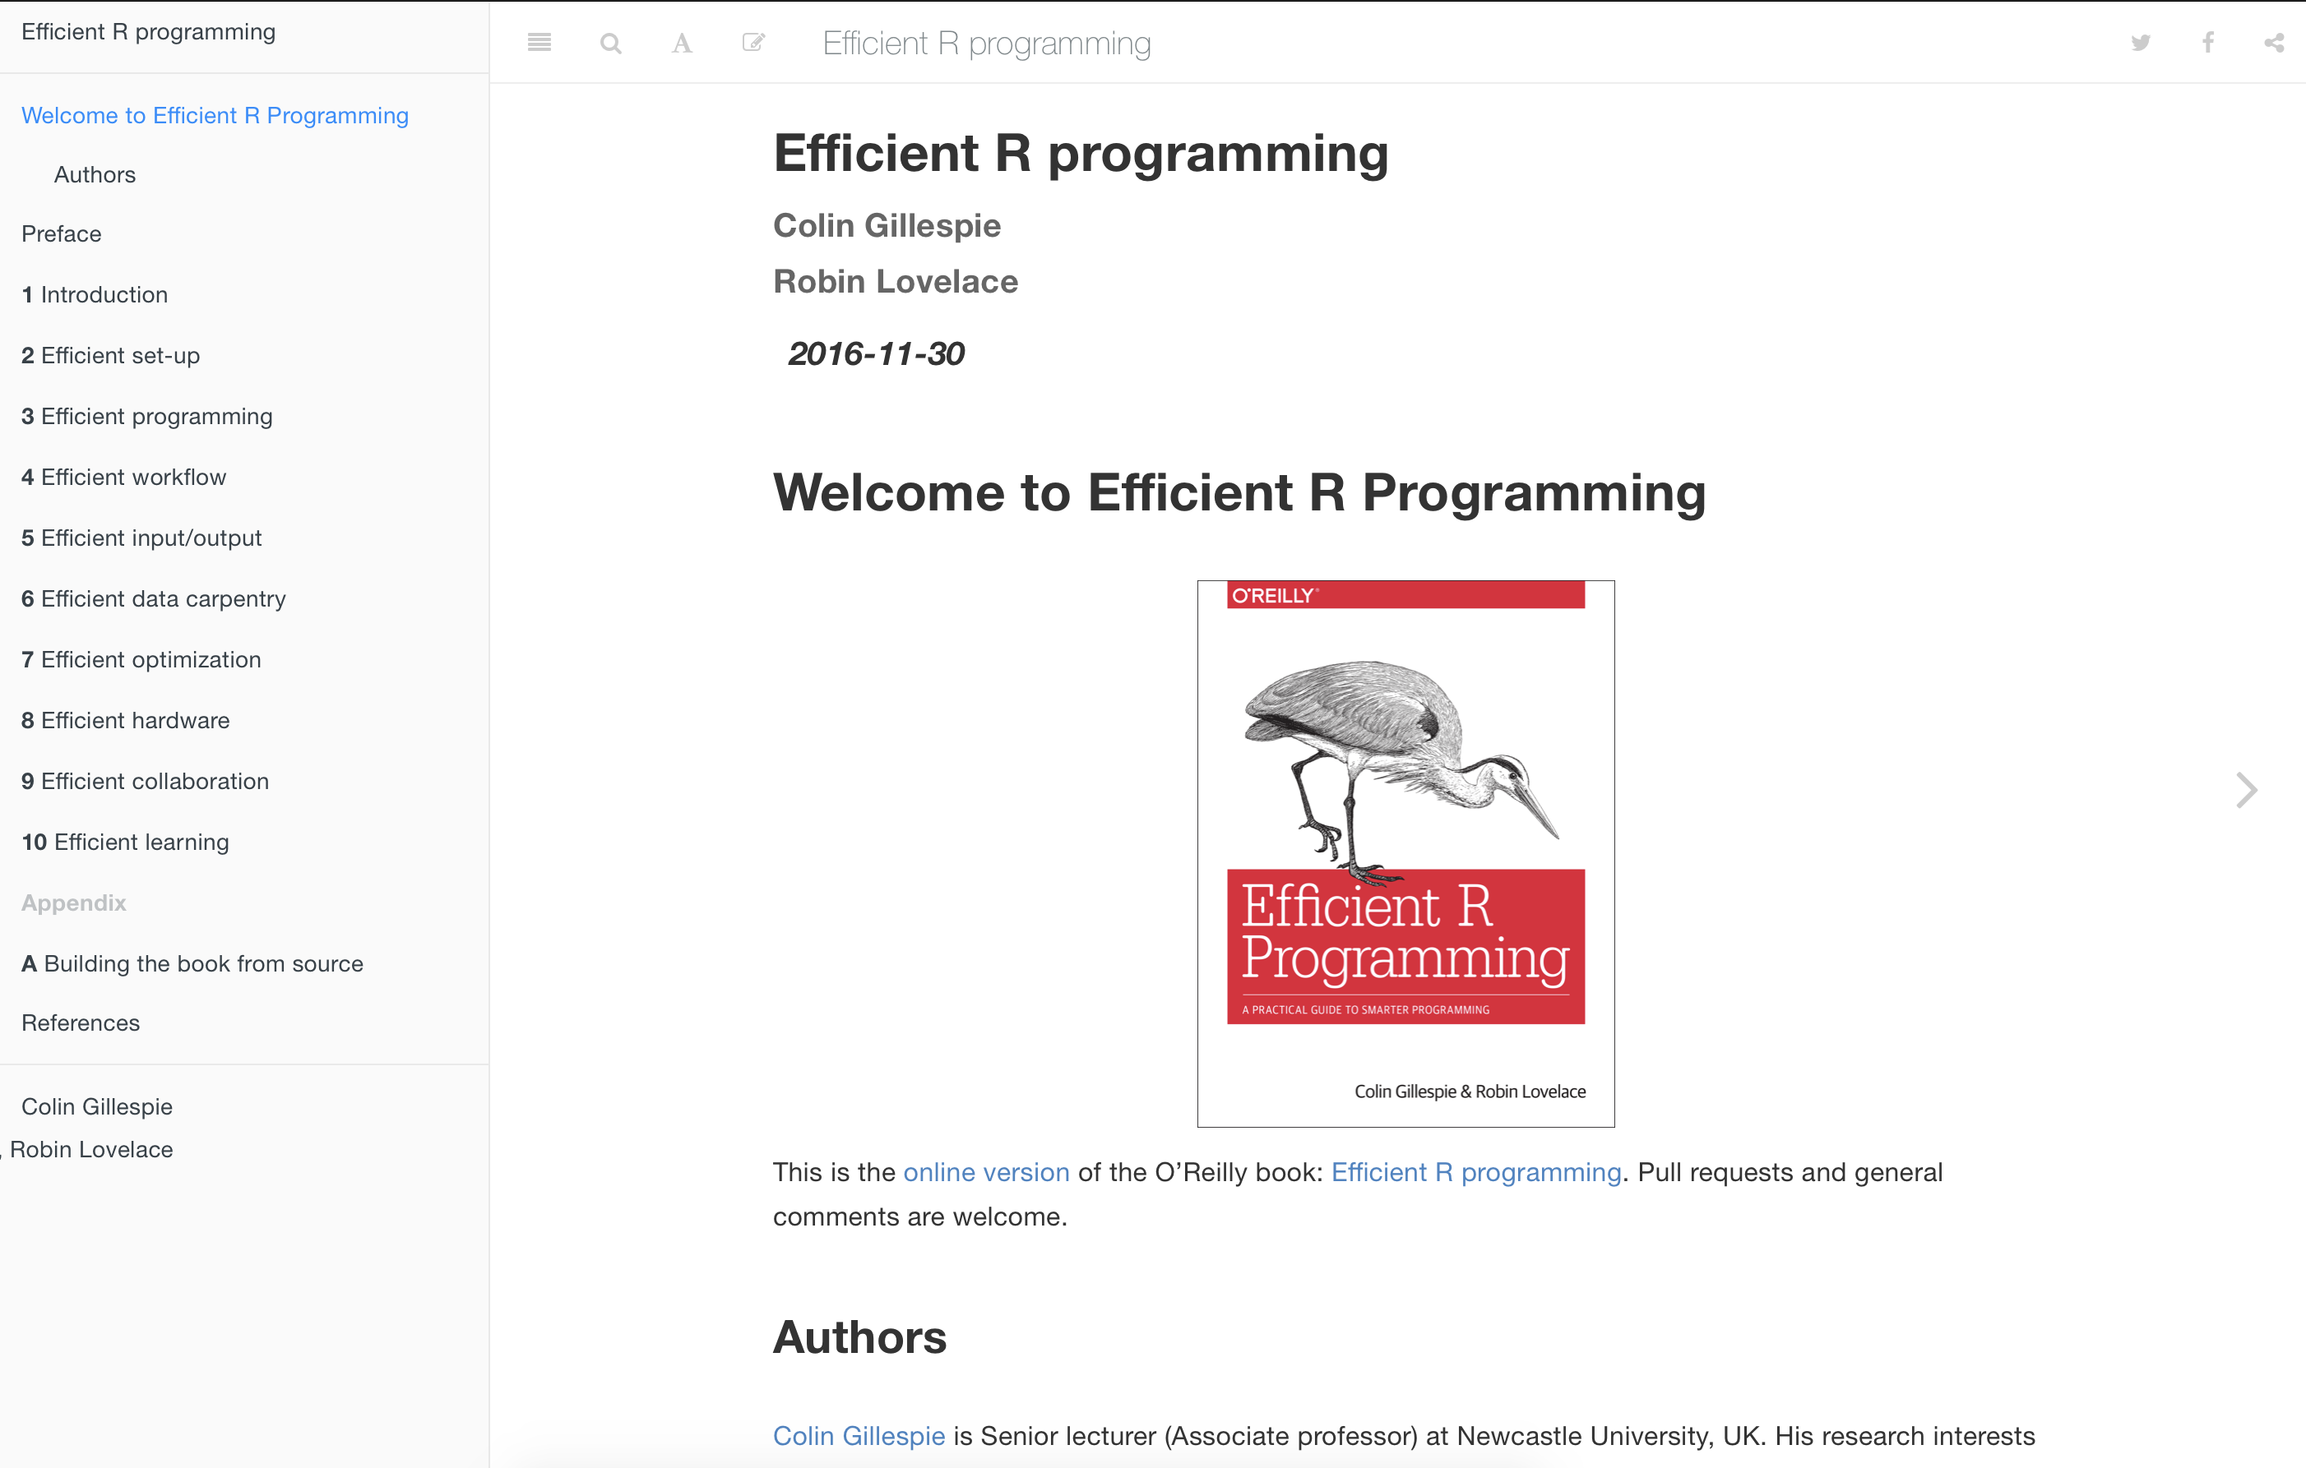Image resolution: width=2306 pixels, height=1468 pixels.
Task: Open appendix A Building the book from source
Action: click(192, 963)
